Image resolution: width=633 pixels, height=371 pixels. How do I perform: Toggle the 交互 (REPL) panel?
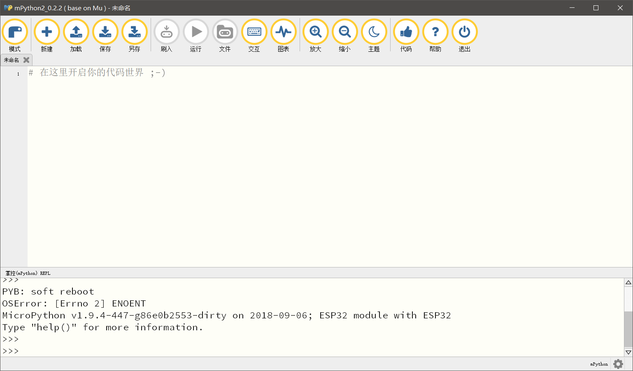254,35
